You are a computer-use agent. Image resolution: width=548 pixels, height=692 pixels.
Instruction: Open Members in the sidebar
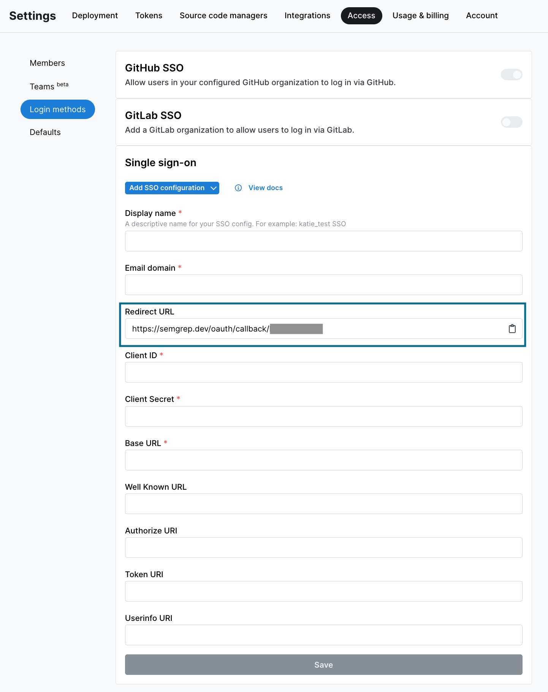tap(47, 63)
